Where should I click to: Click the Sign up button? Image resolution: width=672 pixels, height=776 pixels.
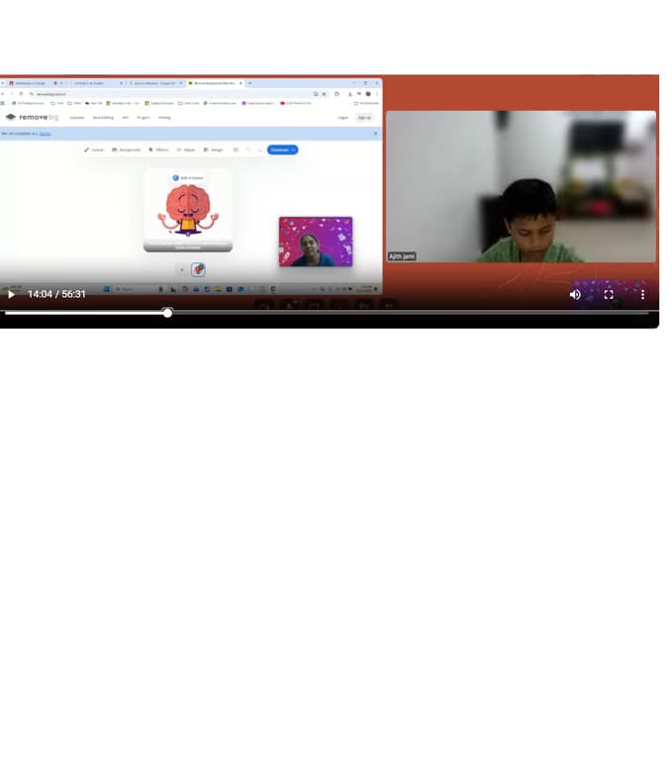pos(364,117)
